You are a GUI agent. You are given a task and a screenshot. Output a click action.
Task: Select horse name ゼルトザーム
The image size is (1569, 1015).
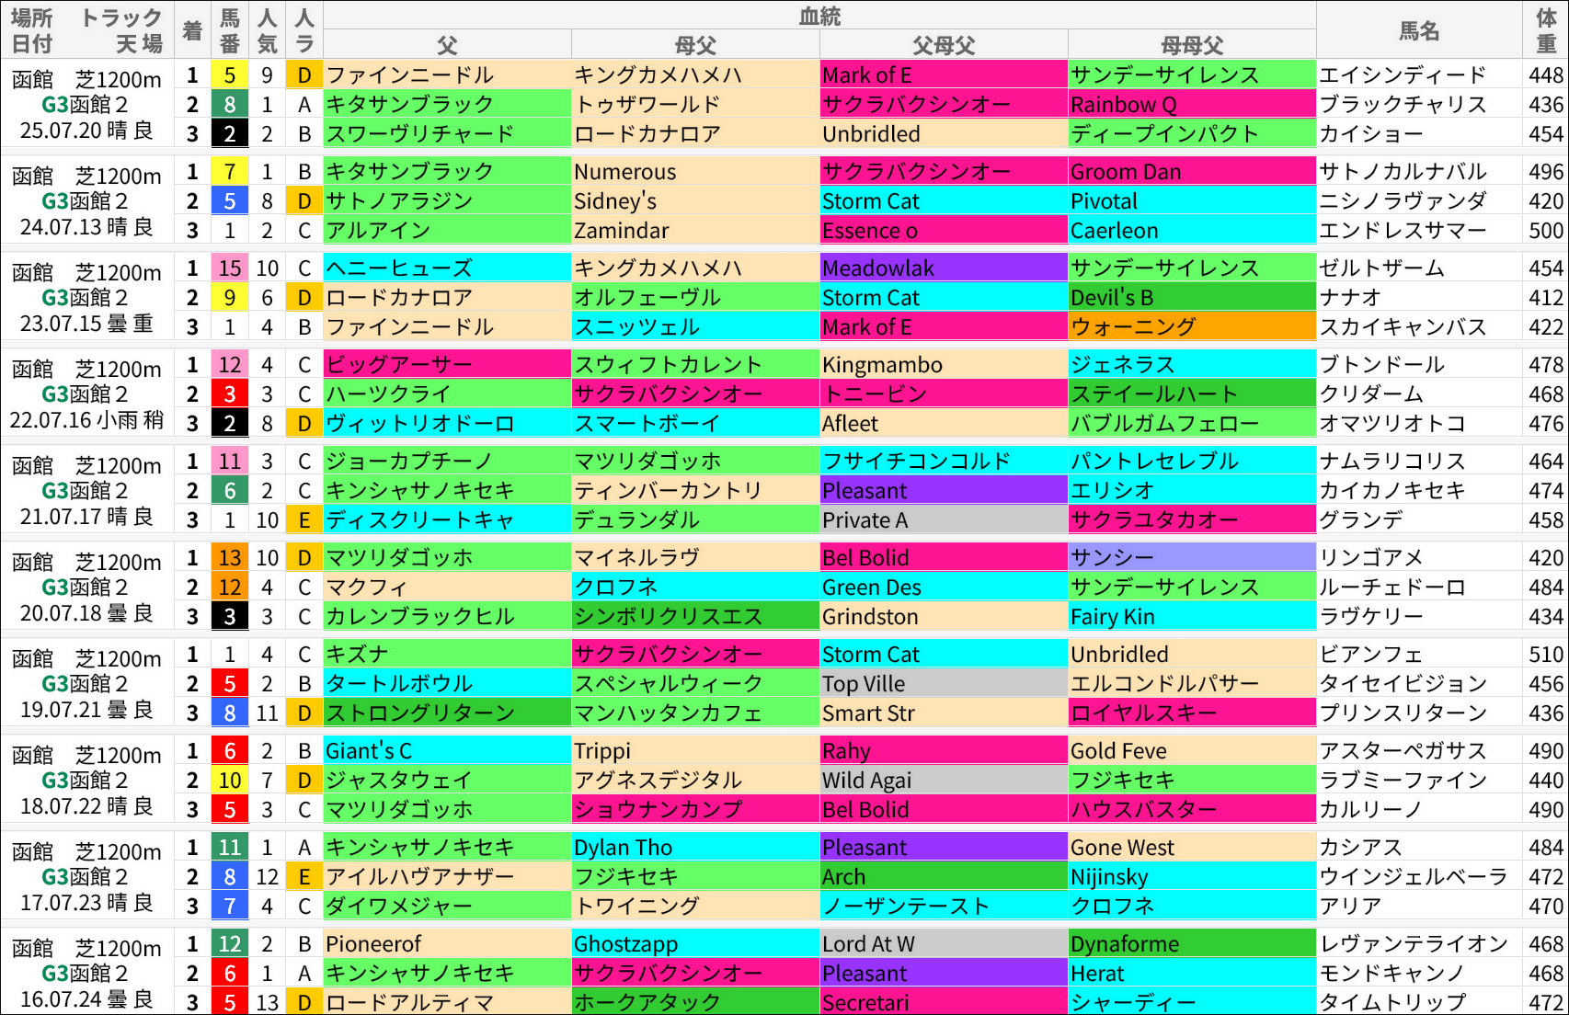tap(1381, 268)
